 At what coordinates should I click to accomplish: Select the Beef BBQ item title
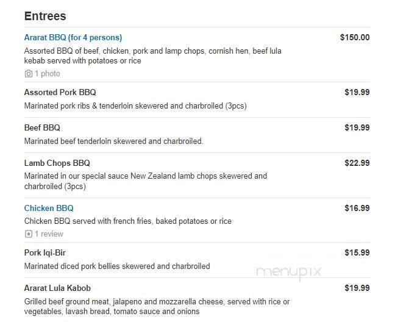coord(42,127)
